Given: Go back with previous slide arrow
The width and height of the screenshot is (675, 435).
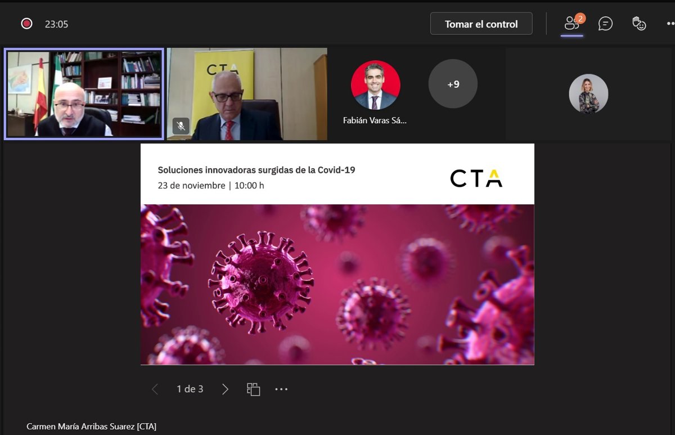Looking at the screenshot, I should (155, 389).
